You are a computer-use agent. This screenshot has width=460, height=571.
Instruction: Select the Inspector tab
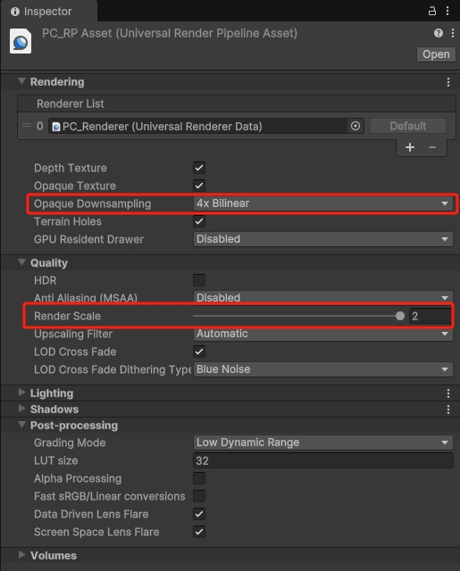42,12
